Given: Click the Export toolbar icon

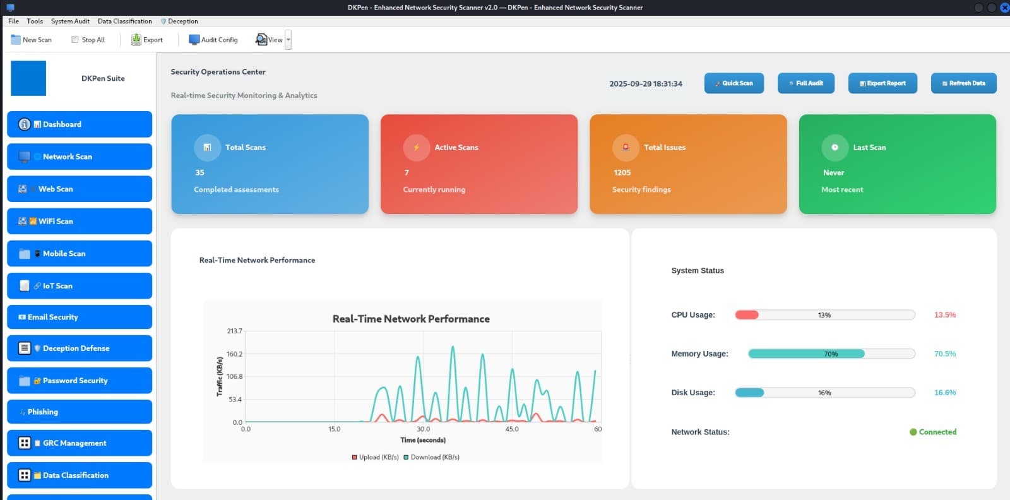Looking at the screenshot, I should pyautogui.click(x=136, y=40).
